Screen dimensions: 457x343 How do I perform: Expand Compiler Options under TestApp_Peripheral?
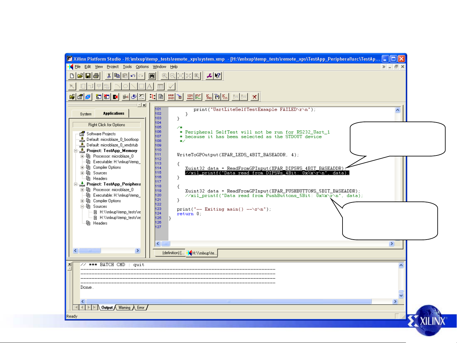pos(82,201)
